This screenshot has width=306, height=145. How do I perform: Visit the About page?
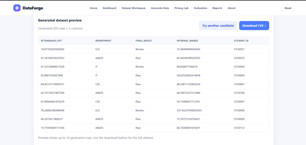pos(232,8)
